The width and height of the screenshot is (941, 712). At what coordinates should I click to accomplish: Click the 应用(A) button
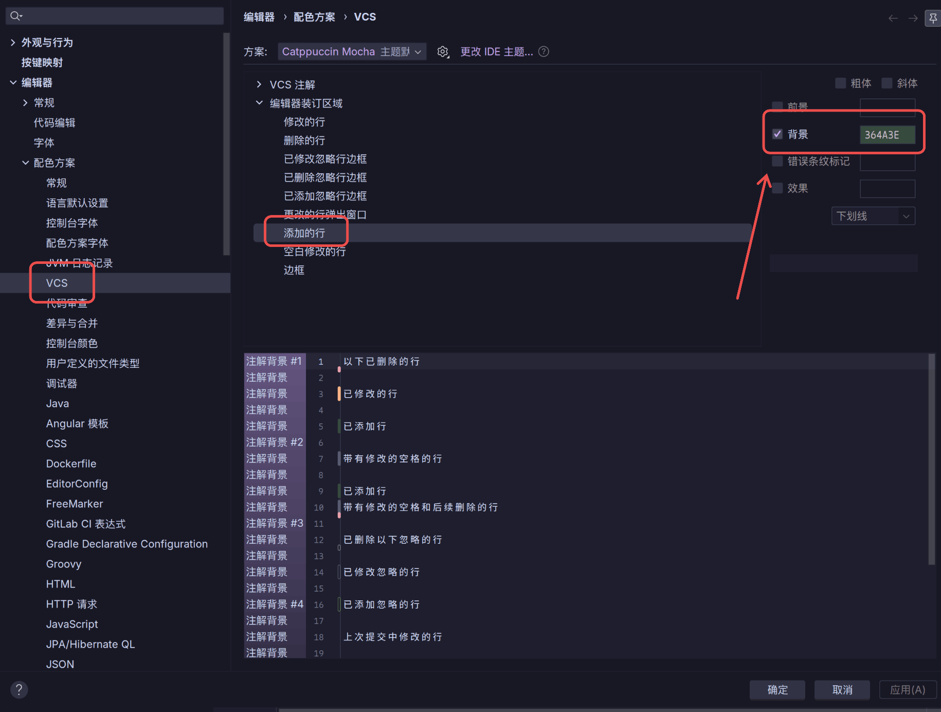[908, 690]
